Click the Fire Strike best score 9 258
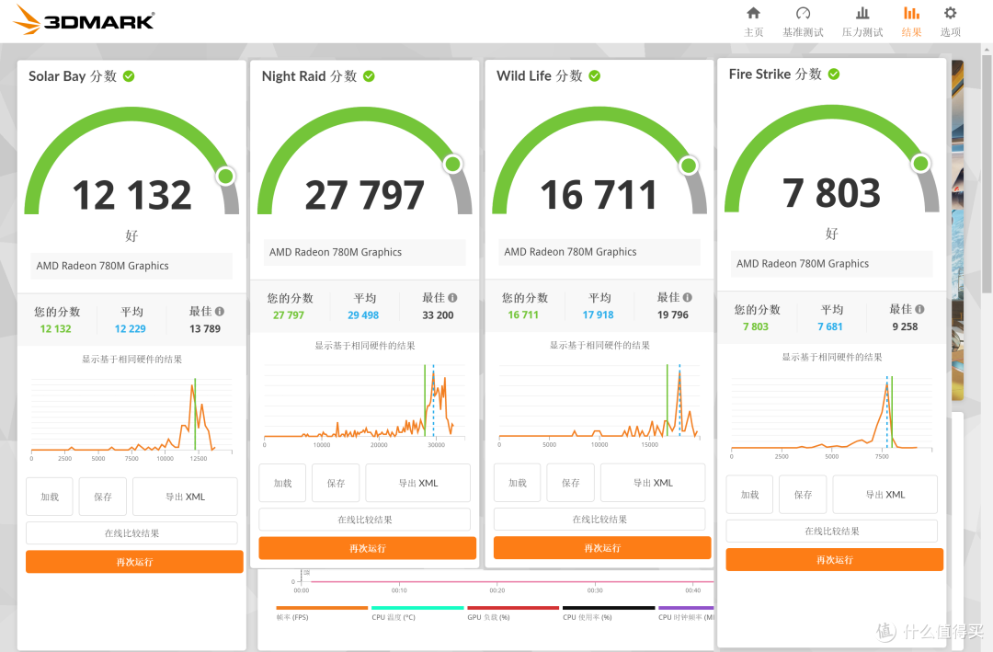 pyautogui.click(x=905, y=326)
